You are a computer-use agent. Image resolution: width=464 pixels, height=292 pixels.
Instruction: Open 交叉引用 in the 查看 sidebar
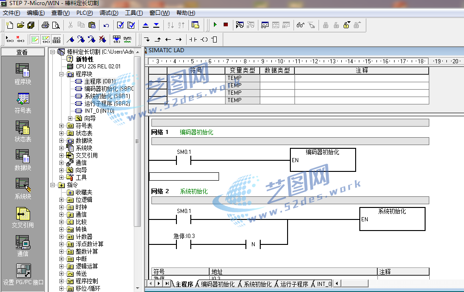23,217
